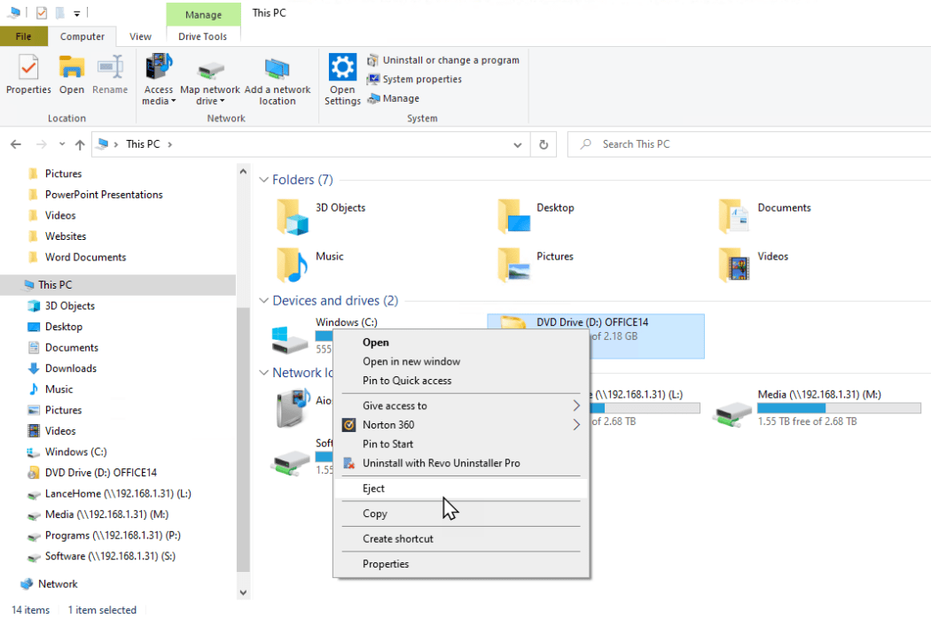The image size is (931, 618).
Task: Collapse the Devices and drives section
Action: click(x=262, y=300)
